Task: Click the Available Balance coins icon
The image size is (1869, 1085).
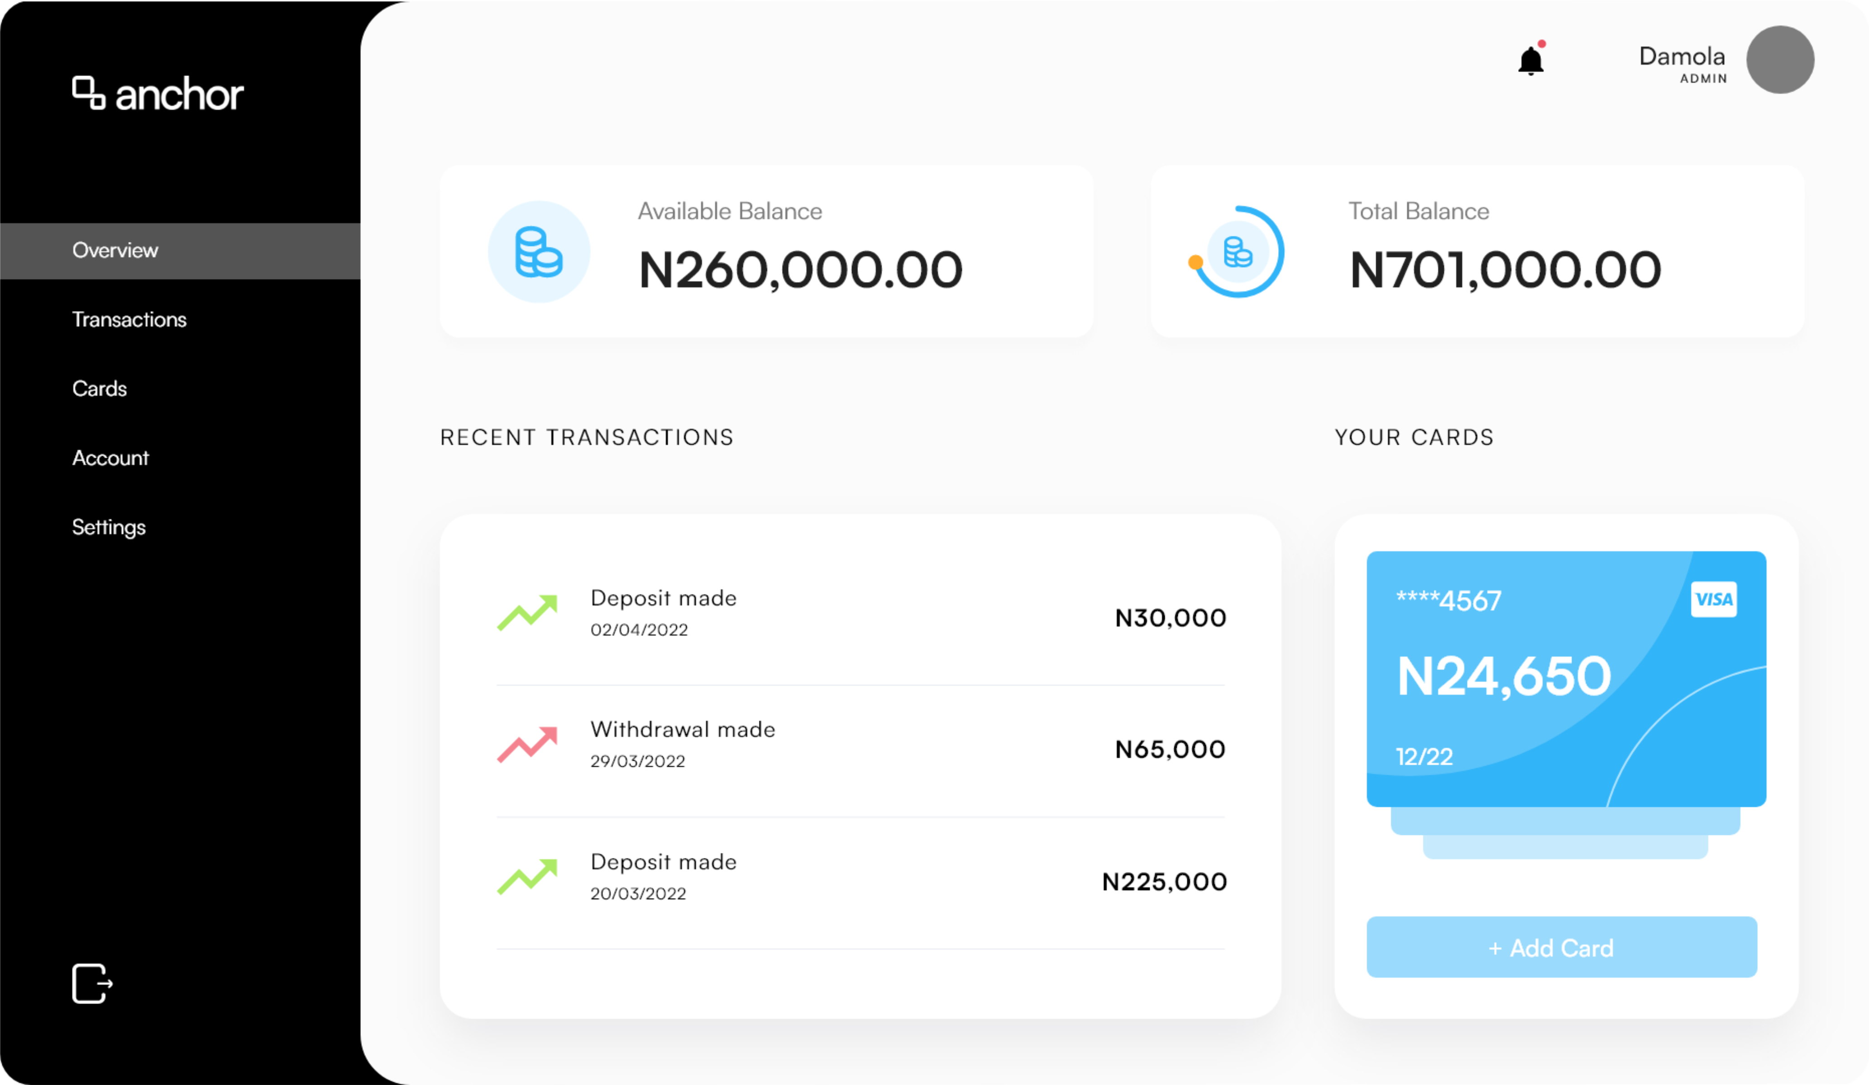Action: (539, 252)
